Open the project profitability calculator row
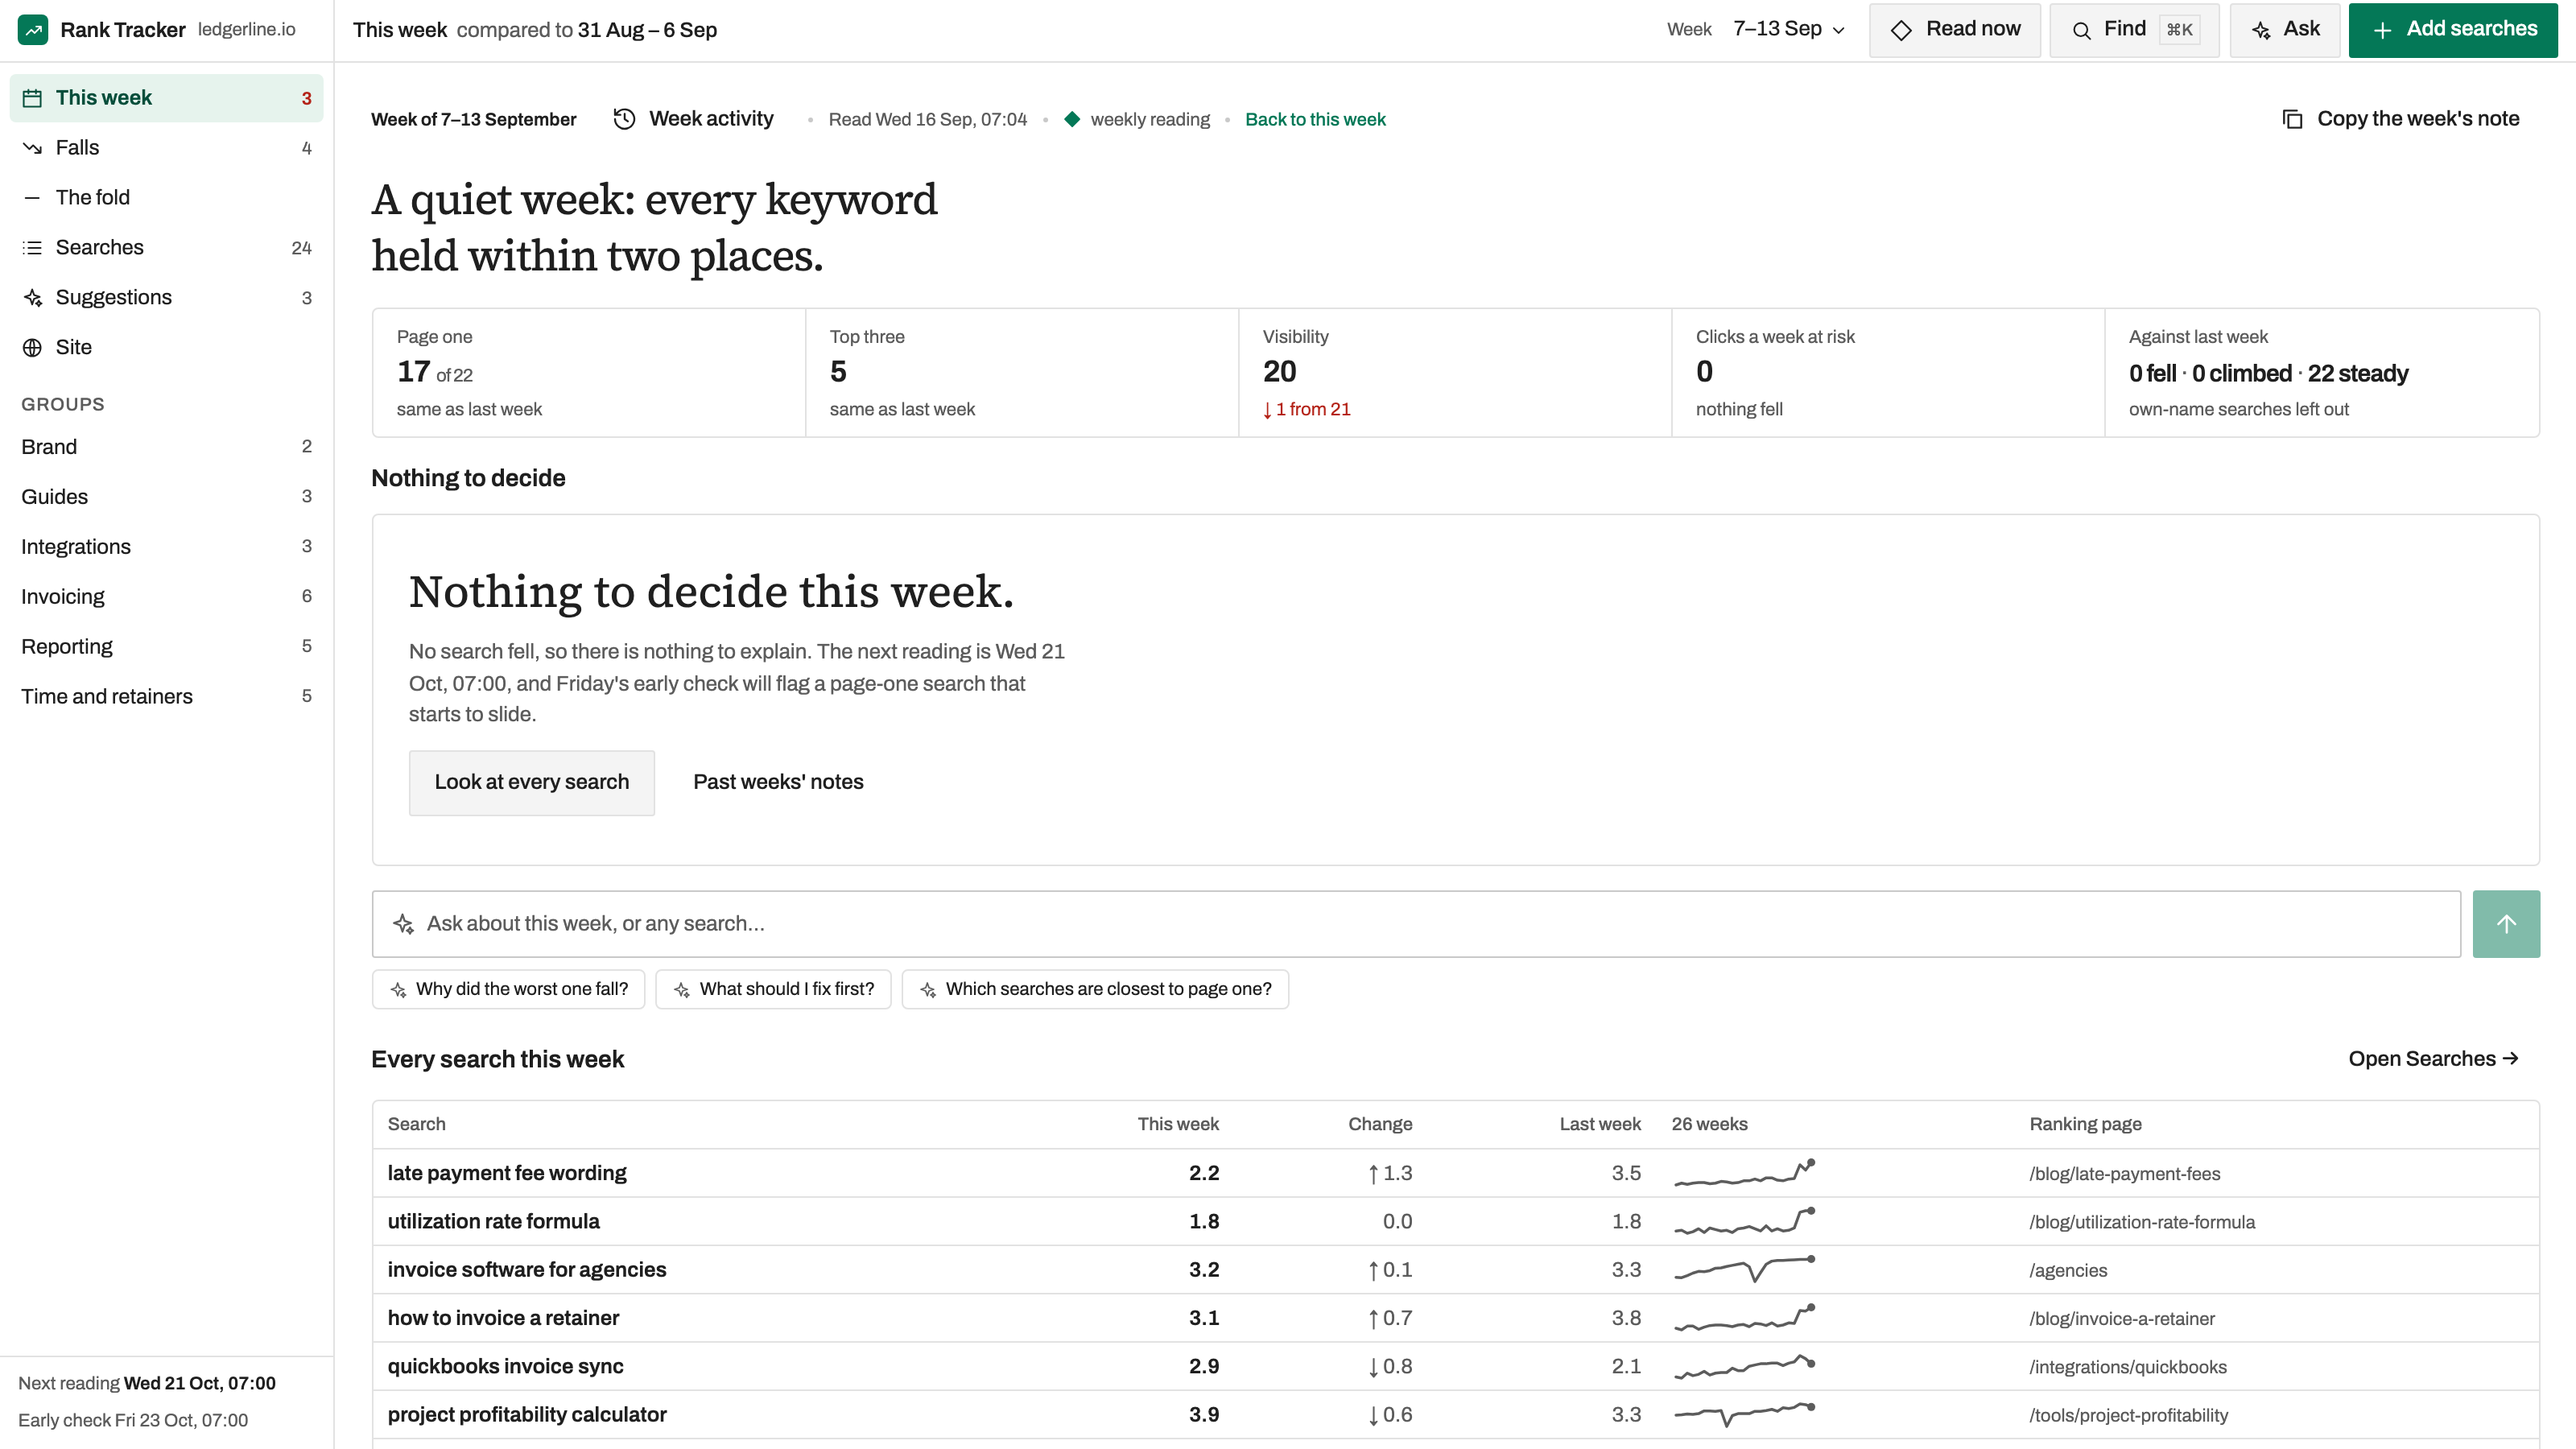This screenshot has height=1449, width=2576. click(x=1455, y=1414)
